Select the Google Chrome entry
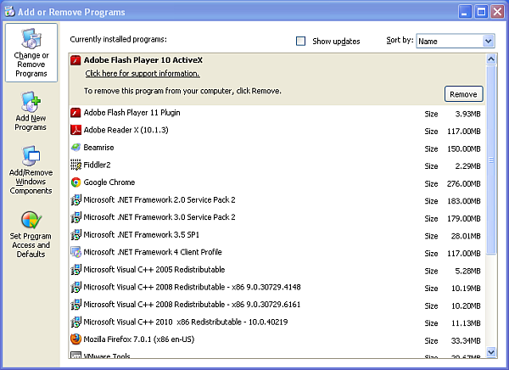The width and height of the screenshot is (509, 370). (x=277, y=182)
